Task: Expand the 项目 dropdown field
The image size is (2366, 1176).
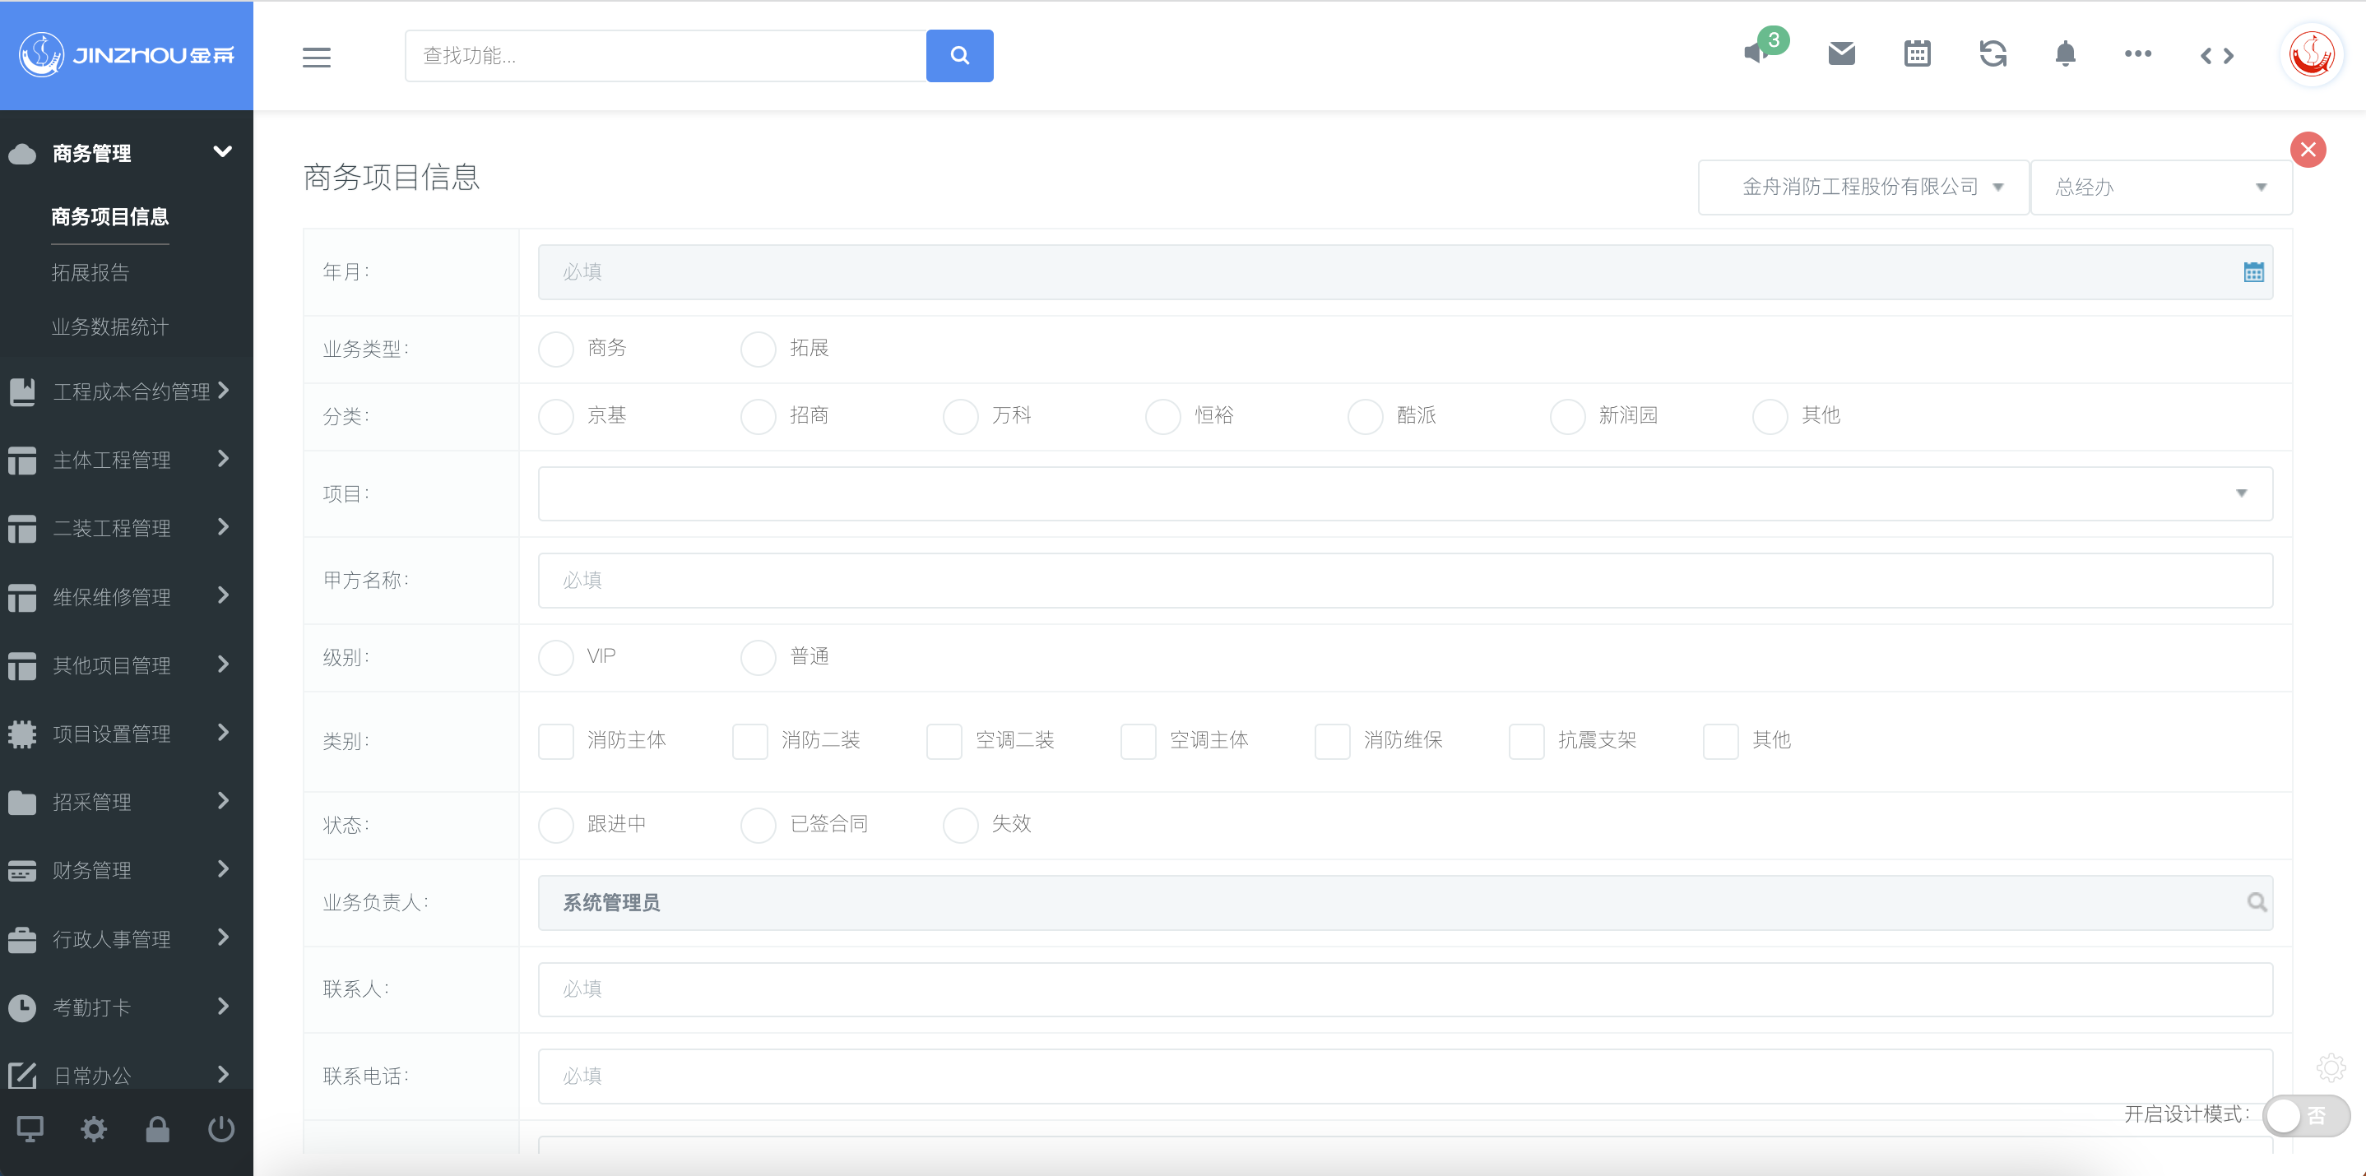Action: click(1404, 494)
